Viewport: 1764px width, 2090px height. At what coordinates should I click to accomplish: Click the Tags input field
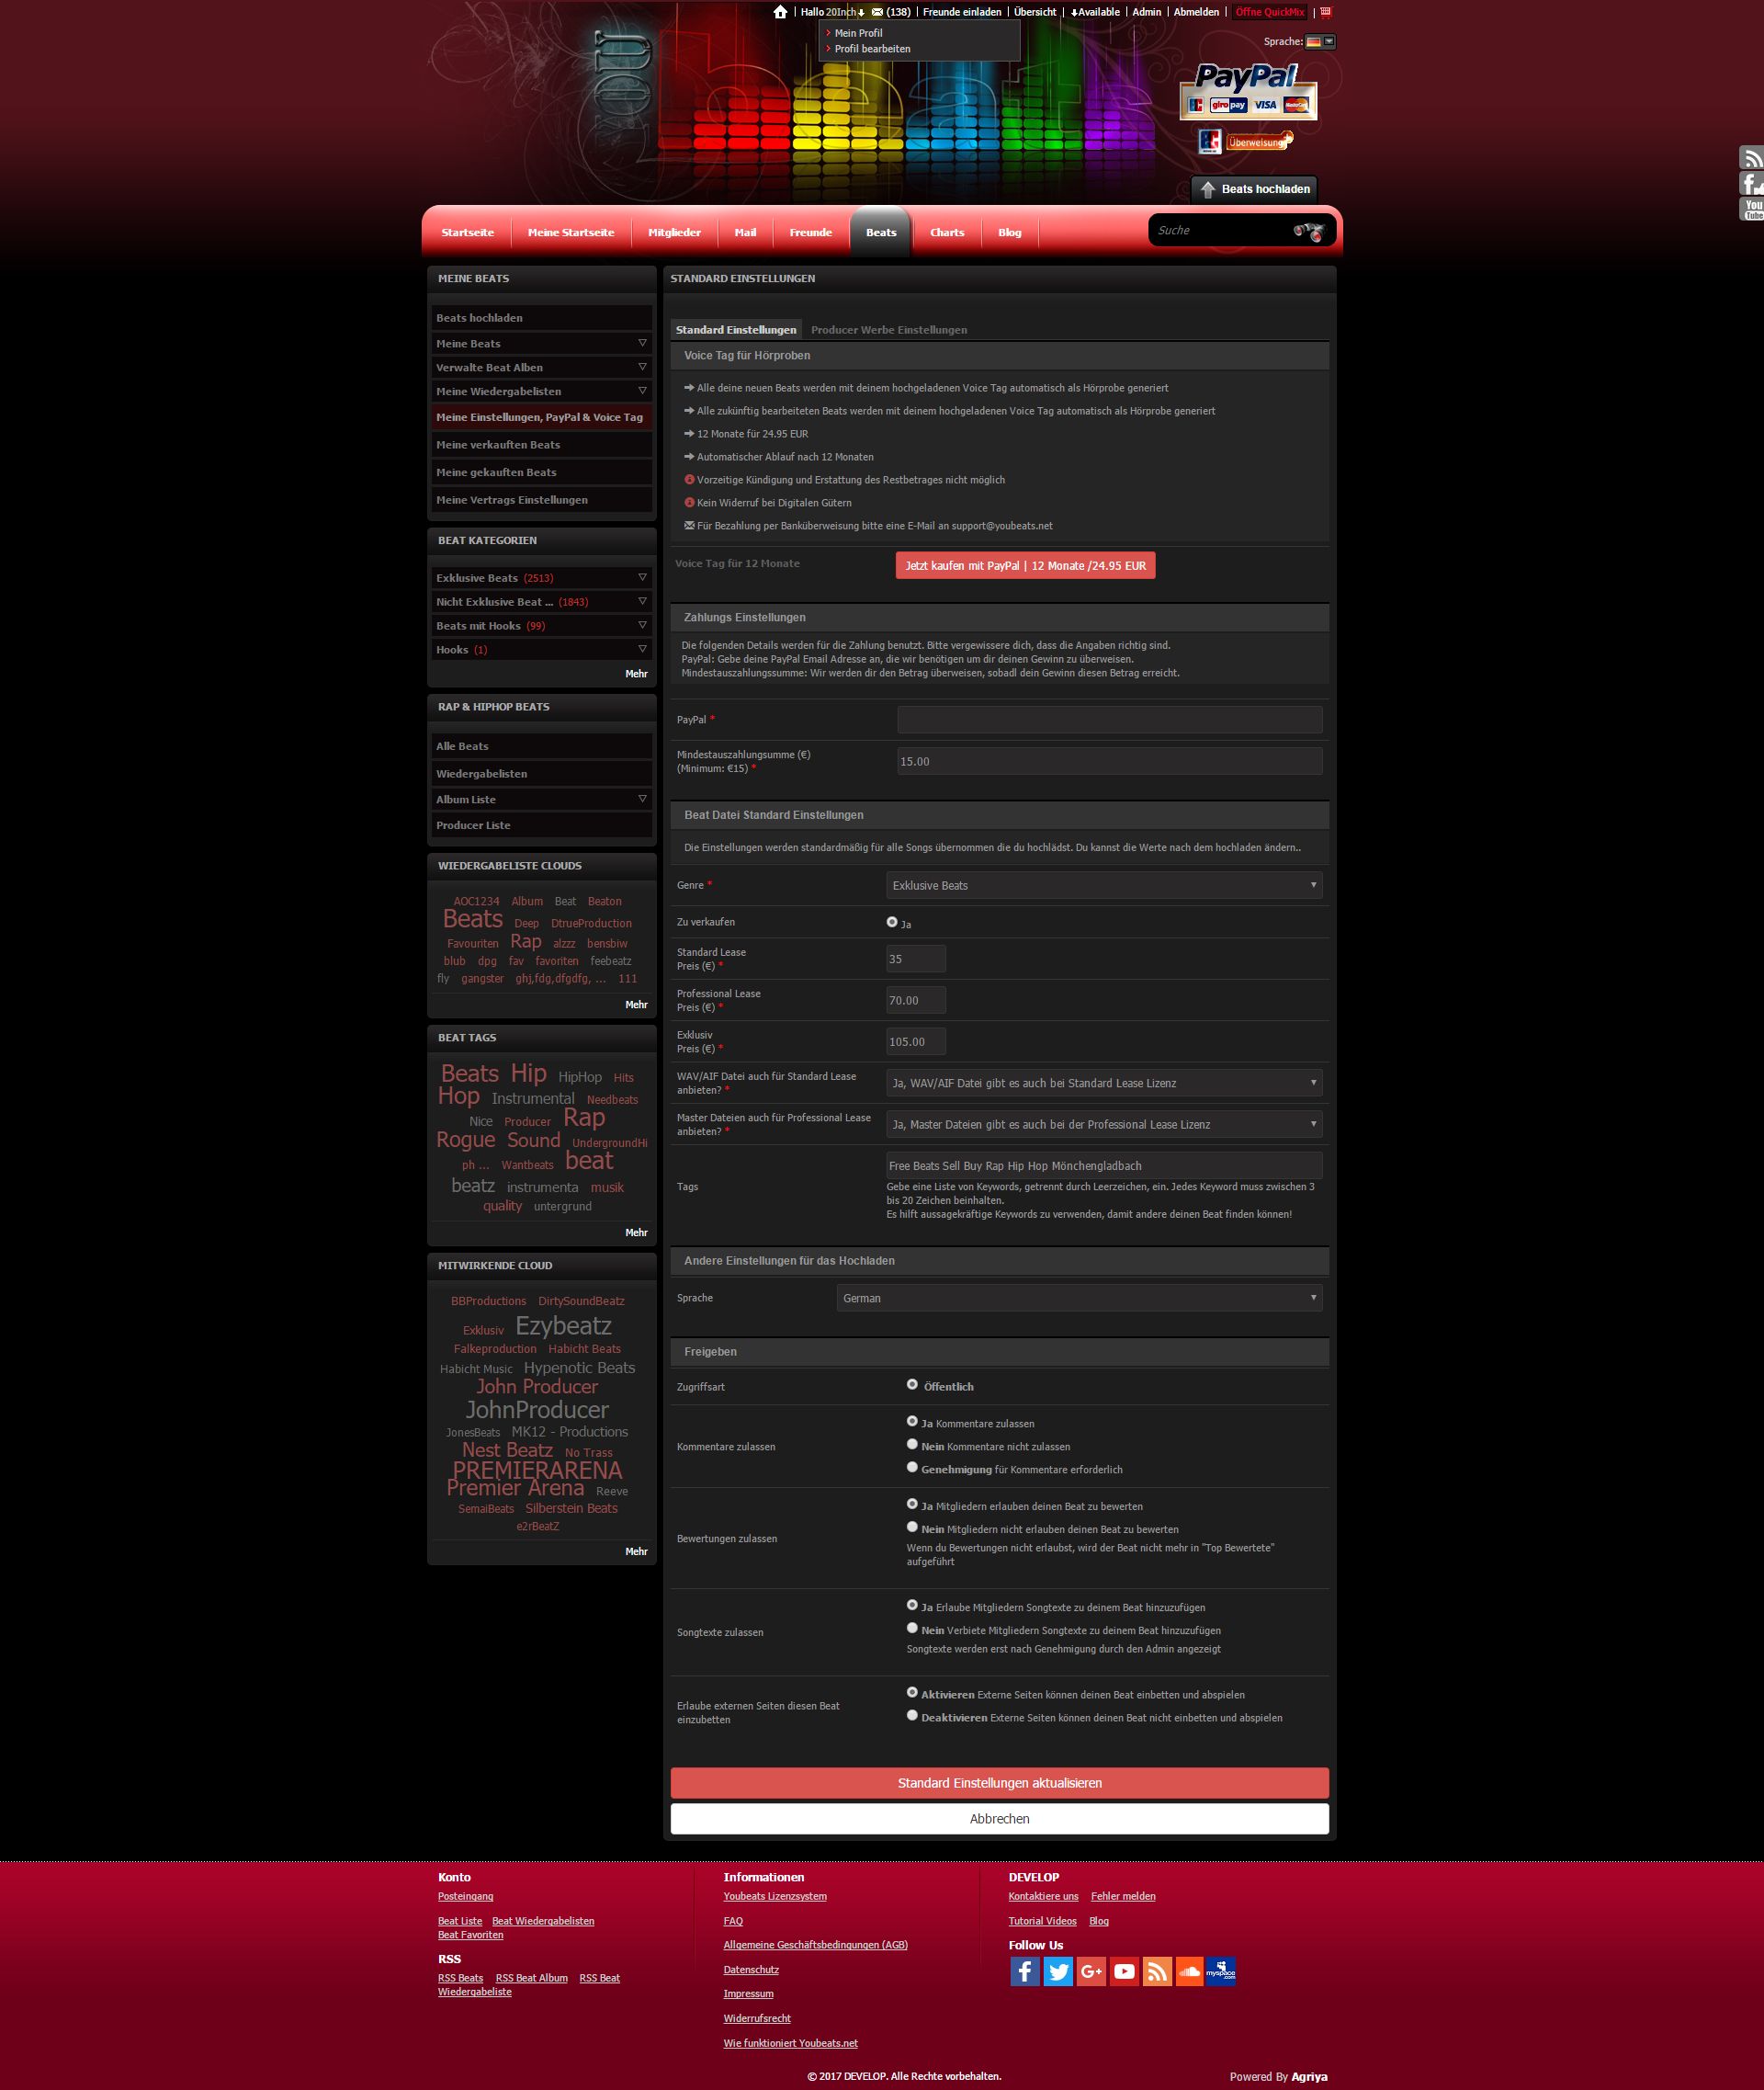tap(1104, 1165)
